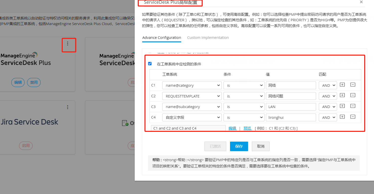This screenshot has height=194, width=374.
Task: Click the 工单系统 column header
Action: coord(170,74)
